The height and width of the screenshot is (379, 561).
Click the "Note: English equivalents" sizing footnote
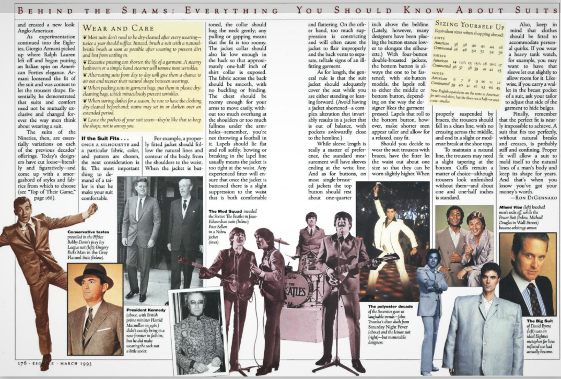(465, 96)
